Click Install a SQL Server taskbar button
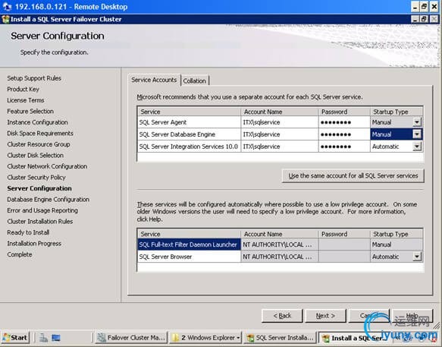442x347 pixels. coord(354,338)
